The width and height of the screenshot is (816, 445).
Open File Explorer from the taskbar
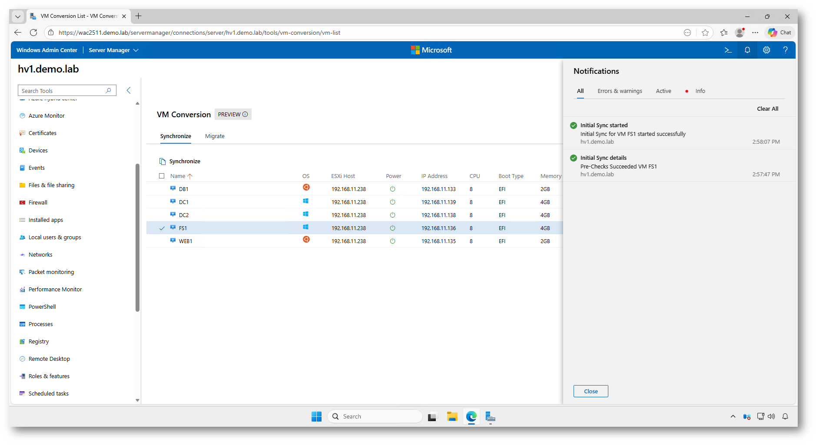(452, 417)
